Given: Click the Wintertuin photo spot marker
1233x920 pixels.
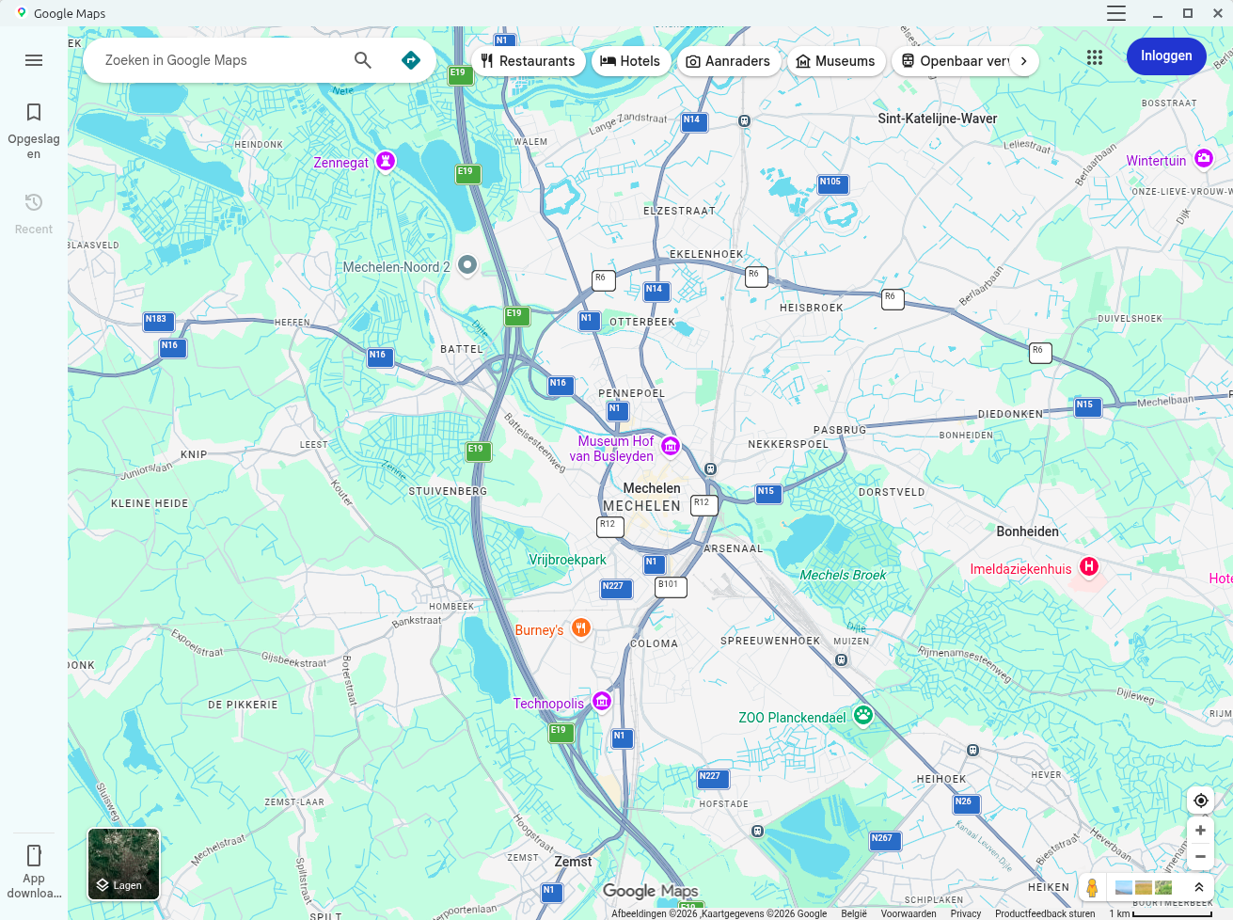Looking at the screenshot, I should pyautogui.click(x=1204, y=158).
